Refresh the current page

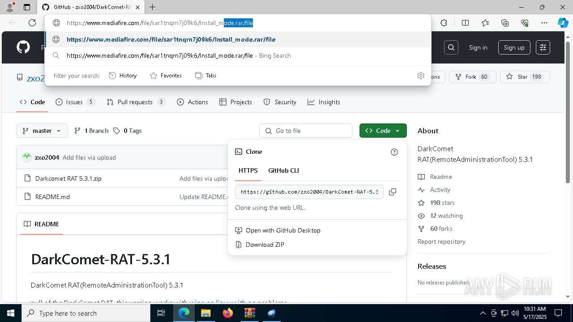point(32,23)
